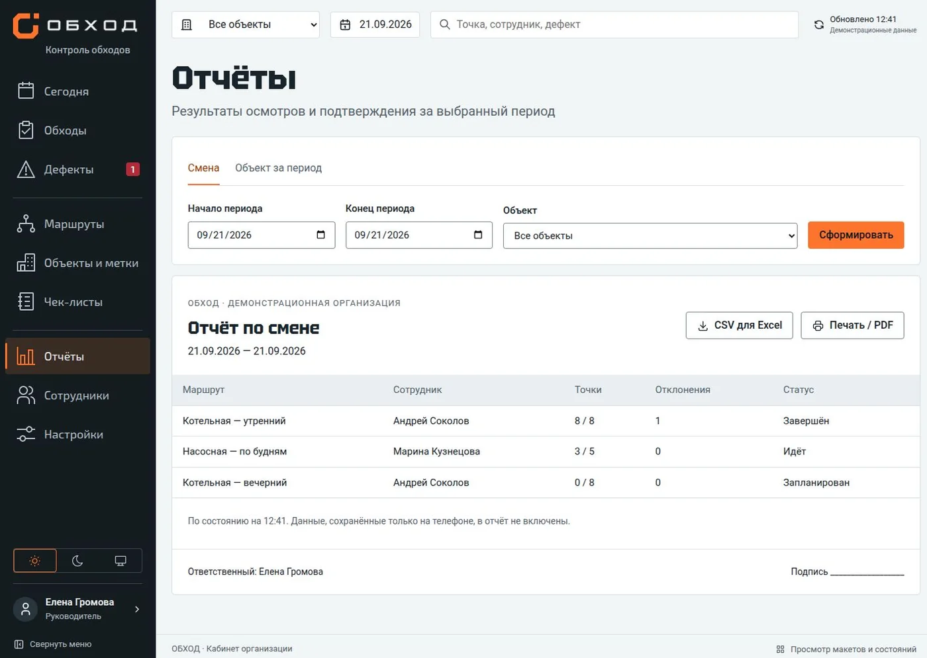Click points value 3 / 5

(x=585, y=452)
